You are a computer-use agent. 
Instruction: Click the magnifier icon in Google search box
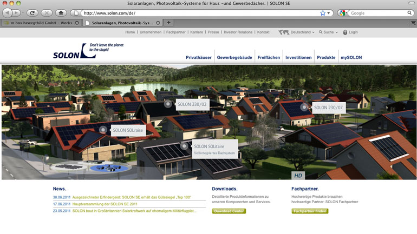pos(409,13)
